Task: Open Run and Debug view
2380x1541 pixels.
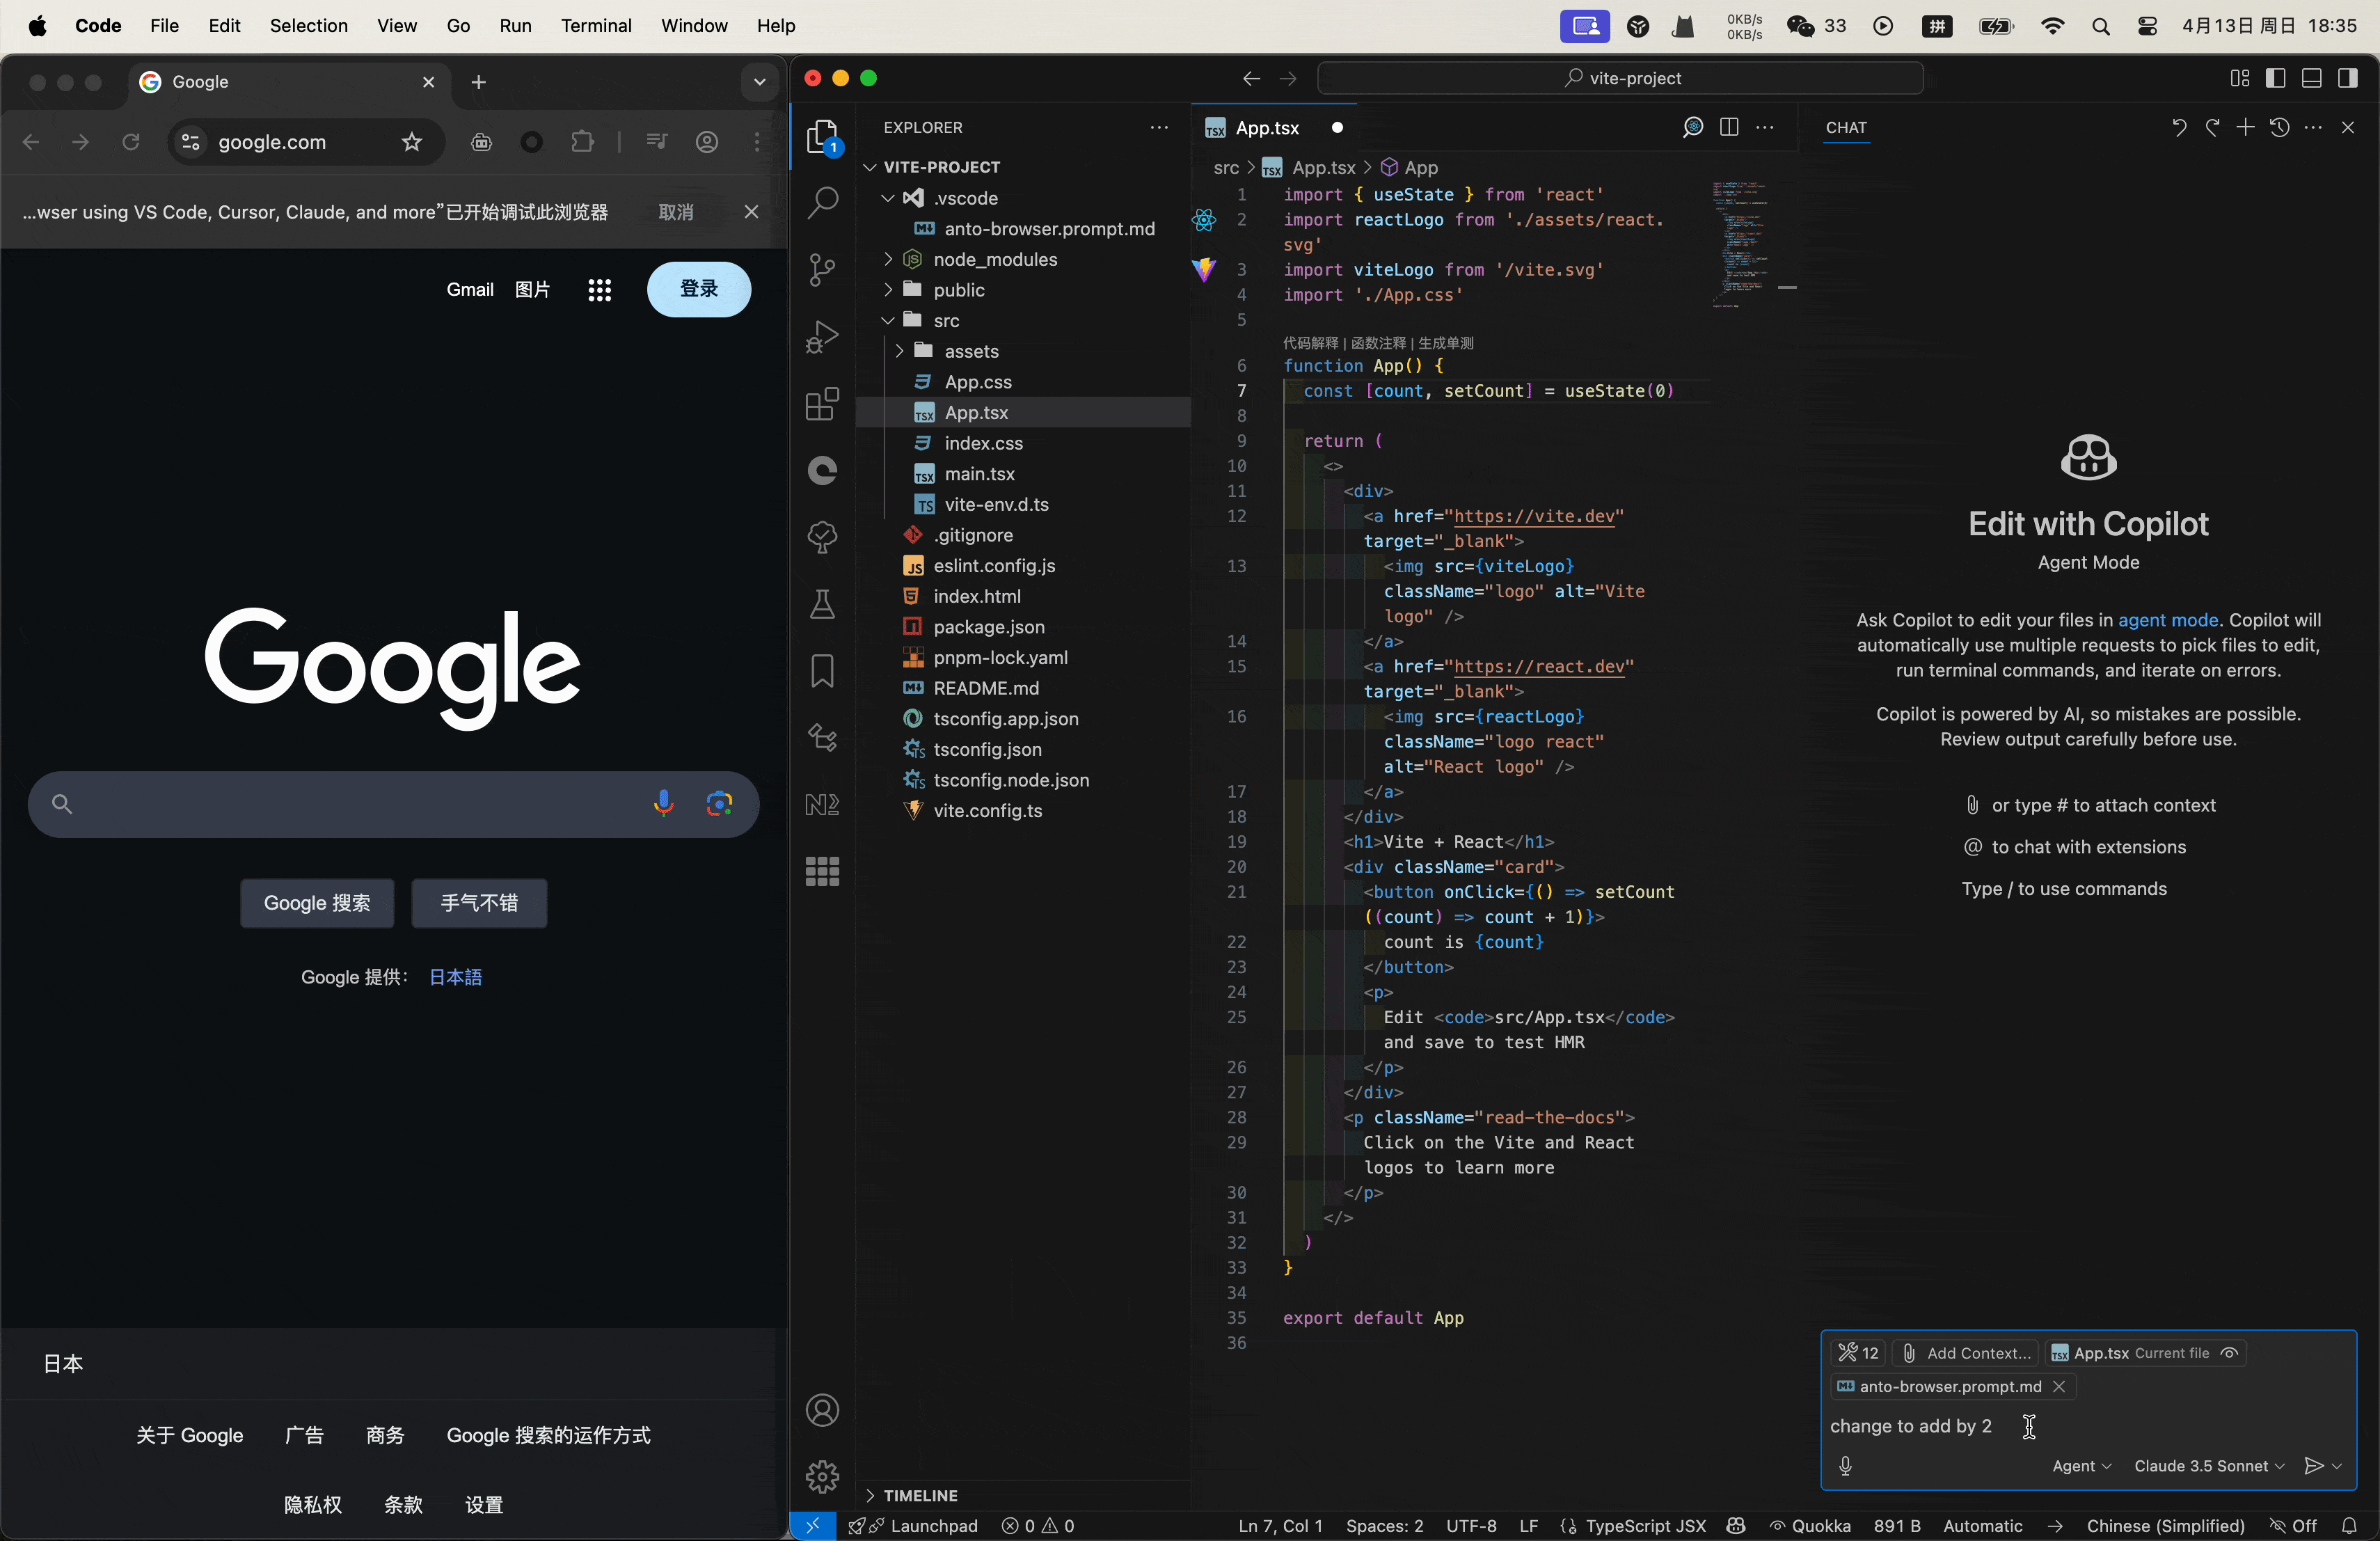Action: pos(822,337)
